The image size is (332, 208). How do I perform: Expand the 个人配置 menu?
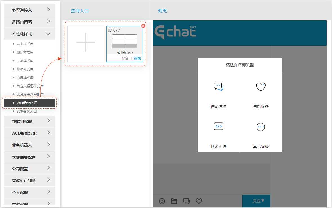pyautogui.click(x=29, y=193)
